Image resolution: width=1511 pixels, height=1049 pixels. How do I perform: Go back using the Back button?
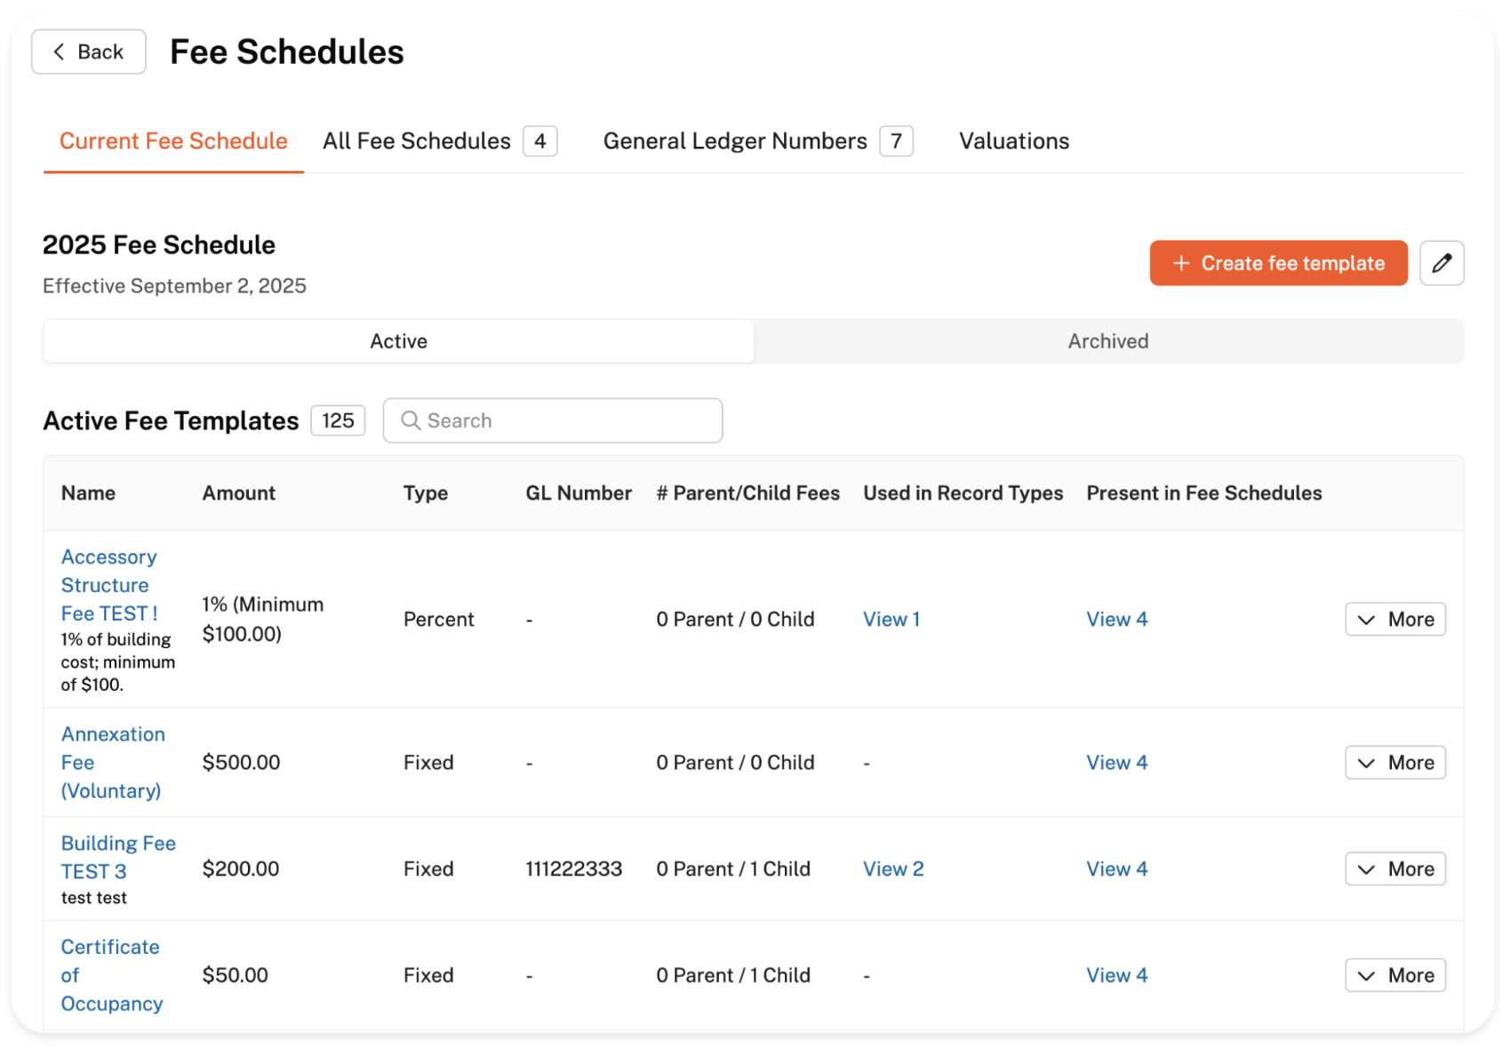point(89,52)
